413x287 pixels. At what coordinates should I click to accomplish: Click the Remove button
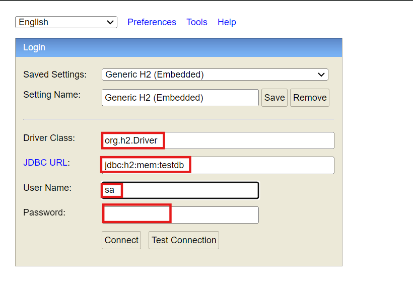[310, 98]
